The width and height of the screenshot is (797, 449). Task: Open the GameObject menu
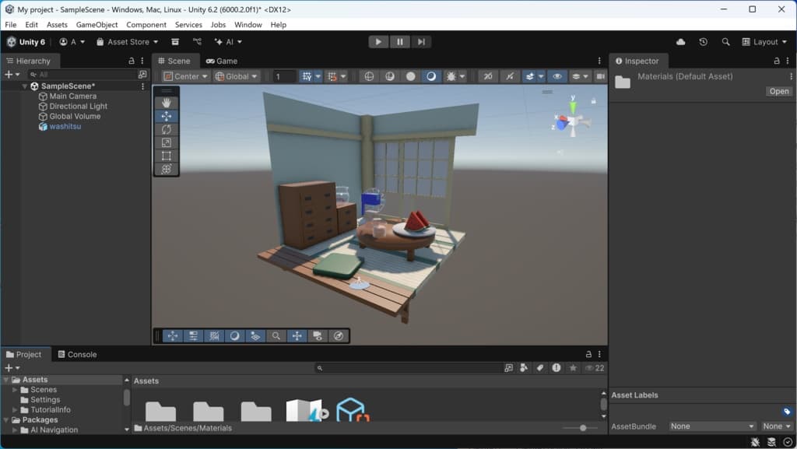97,25
